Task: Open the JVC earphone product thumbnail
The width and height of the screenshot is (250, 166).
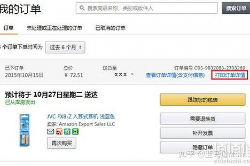Action: pyautogui.click(x=24, y=130)
